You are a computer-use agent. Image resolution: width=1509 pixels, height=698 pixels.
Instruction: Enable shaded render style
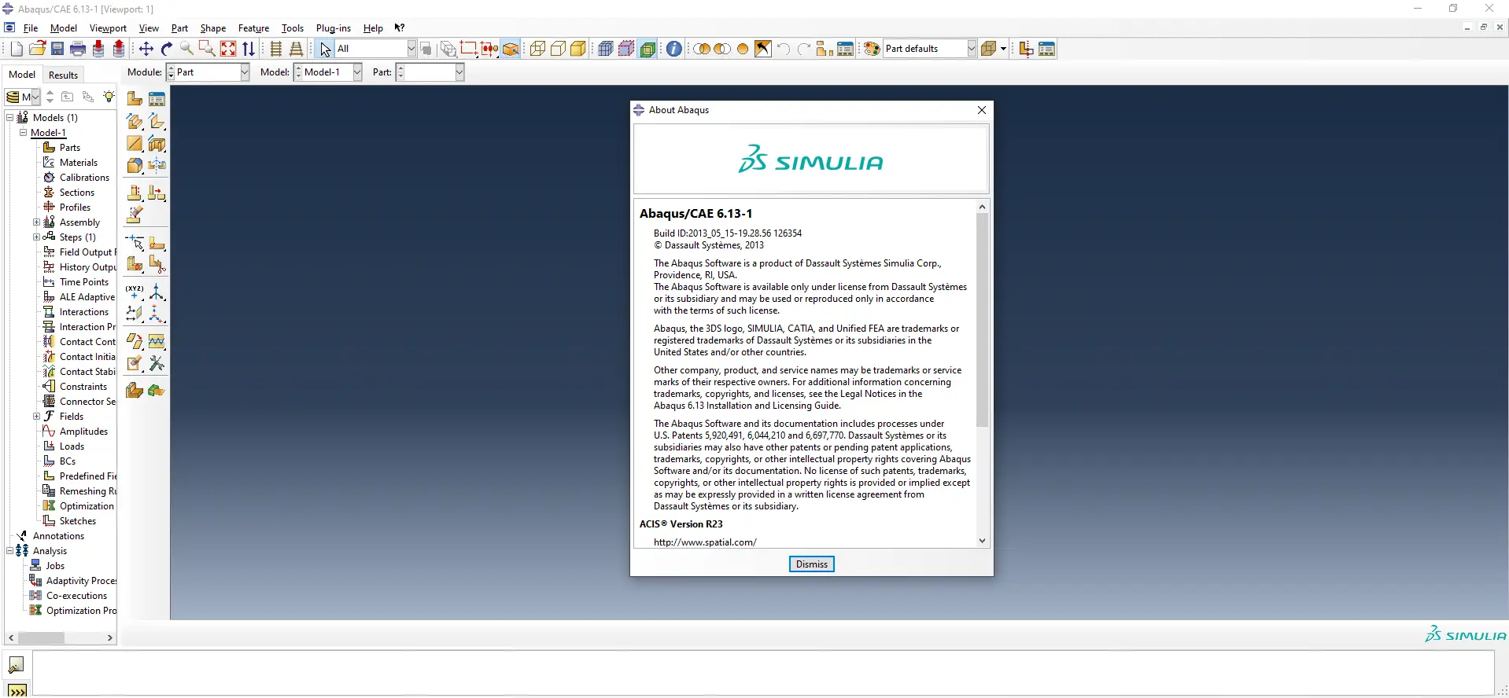click(x=578, y=49)
